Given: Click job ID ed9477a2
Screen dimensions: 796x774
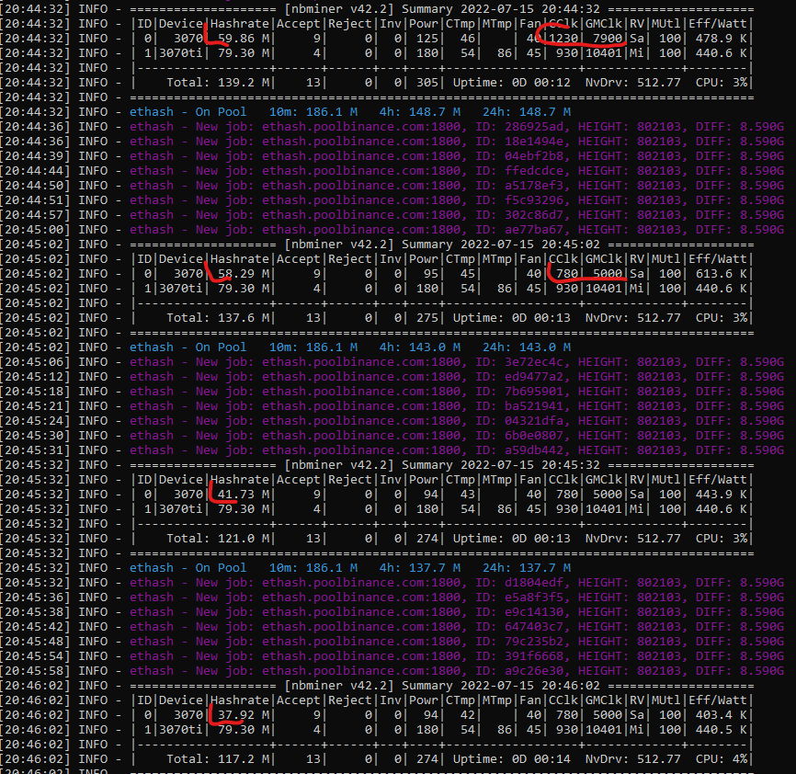Looking at the screenshot, I should (x=533, y=377).
